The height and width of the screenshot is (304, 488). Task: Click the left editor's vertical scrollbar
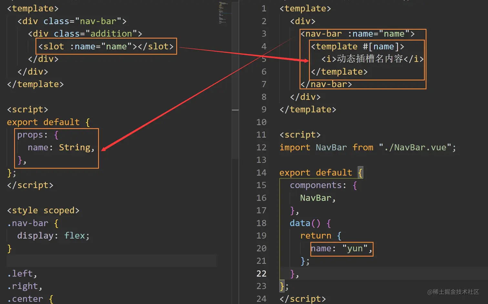tap(235, 80)
